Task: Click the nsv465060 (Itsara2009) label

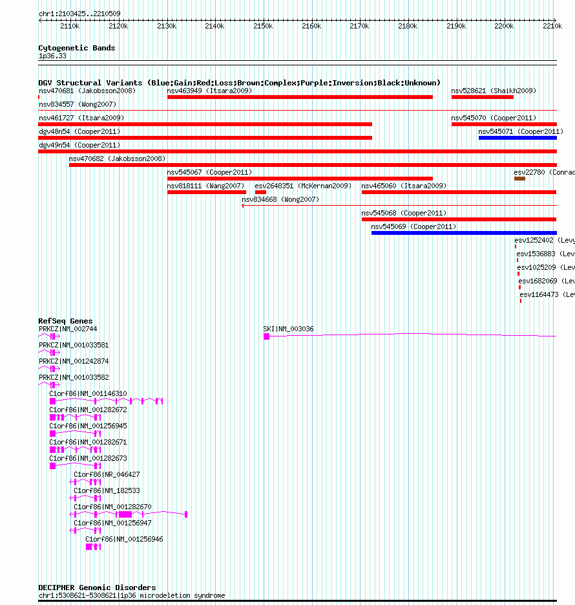Action: pyautogui.click(x=404, y=186)
